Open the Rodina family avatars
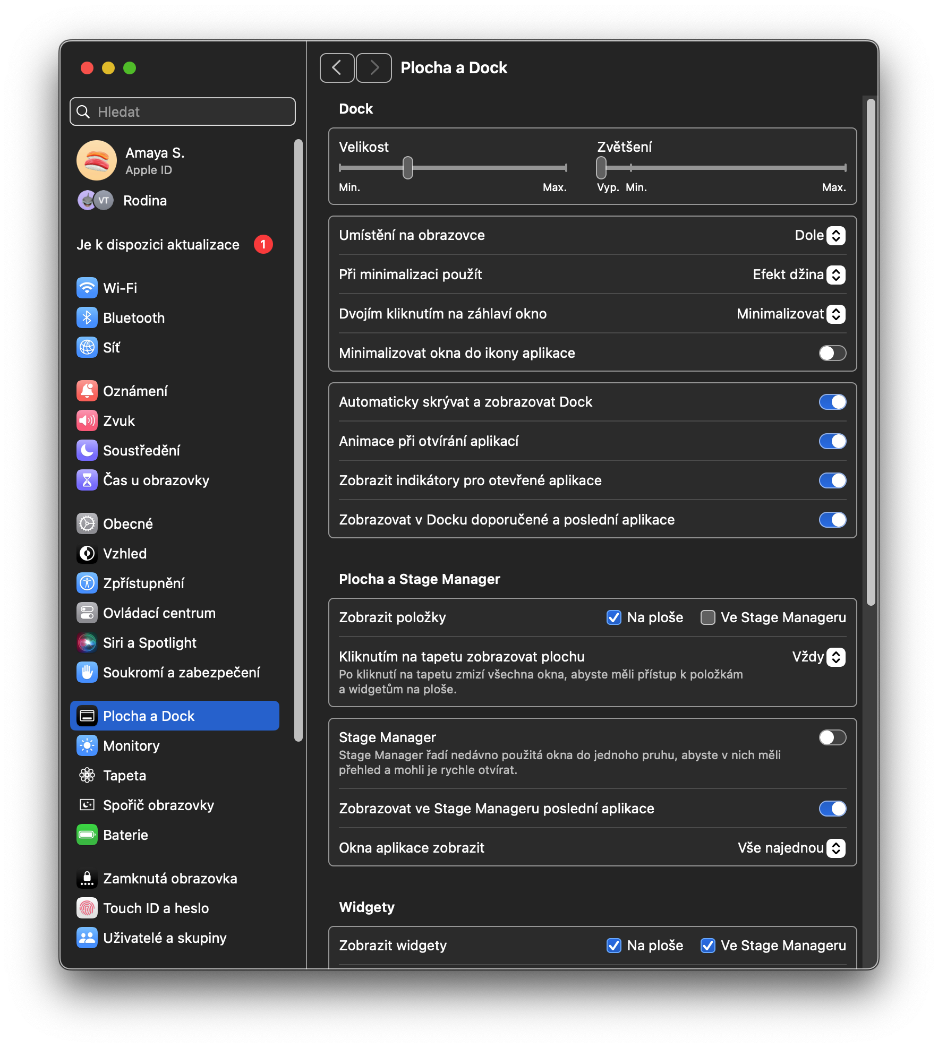Screen dimensions: 938x1048 coord(96,201)
